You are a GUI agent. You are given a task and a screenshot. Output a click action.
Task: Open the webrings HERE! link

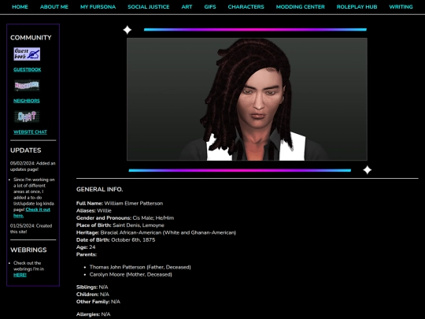(x=20, y=275)
